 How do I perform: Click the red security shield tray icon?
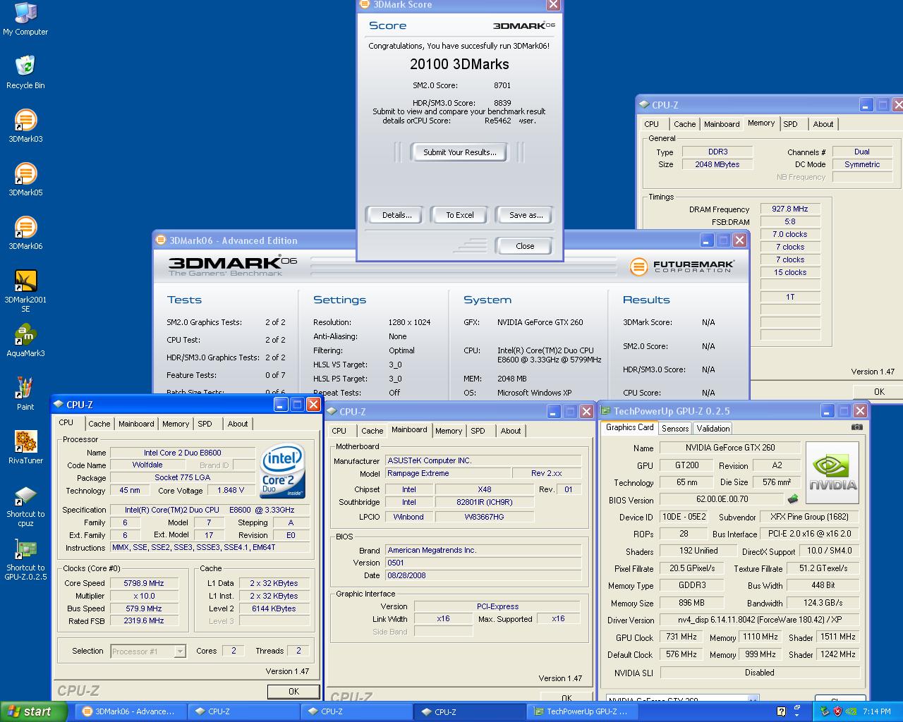837,711
